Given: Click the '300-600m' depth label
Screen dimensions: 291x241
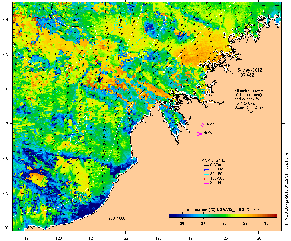Looking at the screenshot, I should click(219, 183).
